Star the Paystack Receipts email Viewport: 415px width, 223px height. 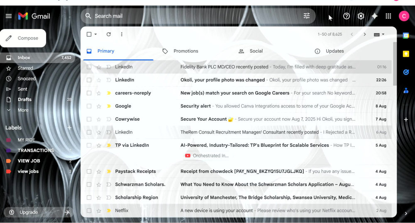click(x=99, y=172)
